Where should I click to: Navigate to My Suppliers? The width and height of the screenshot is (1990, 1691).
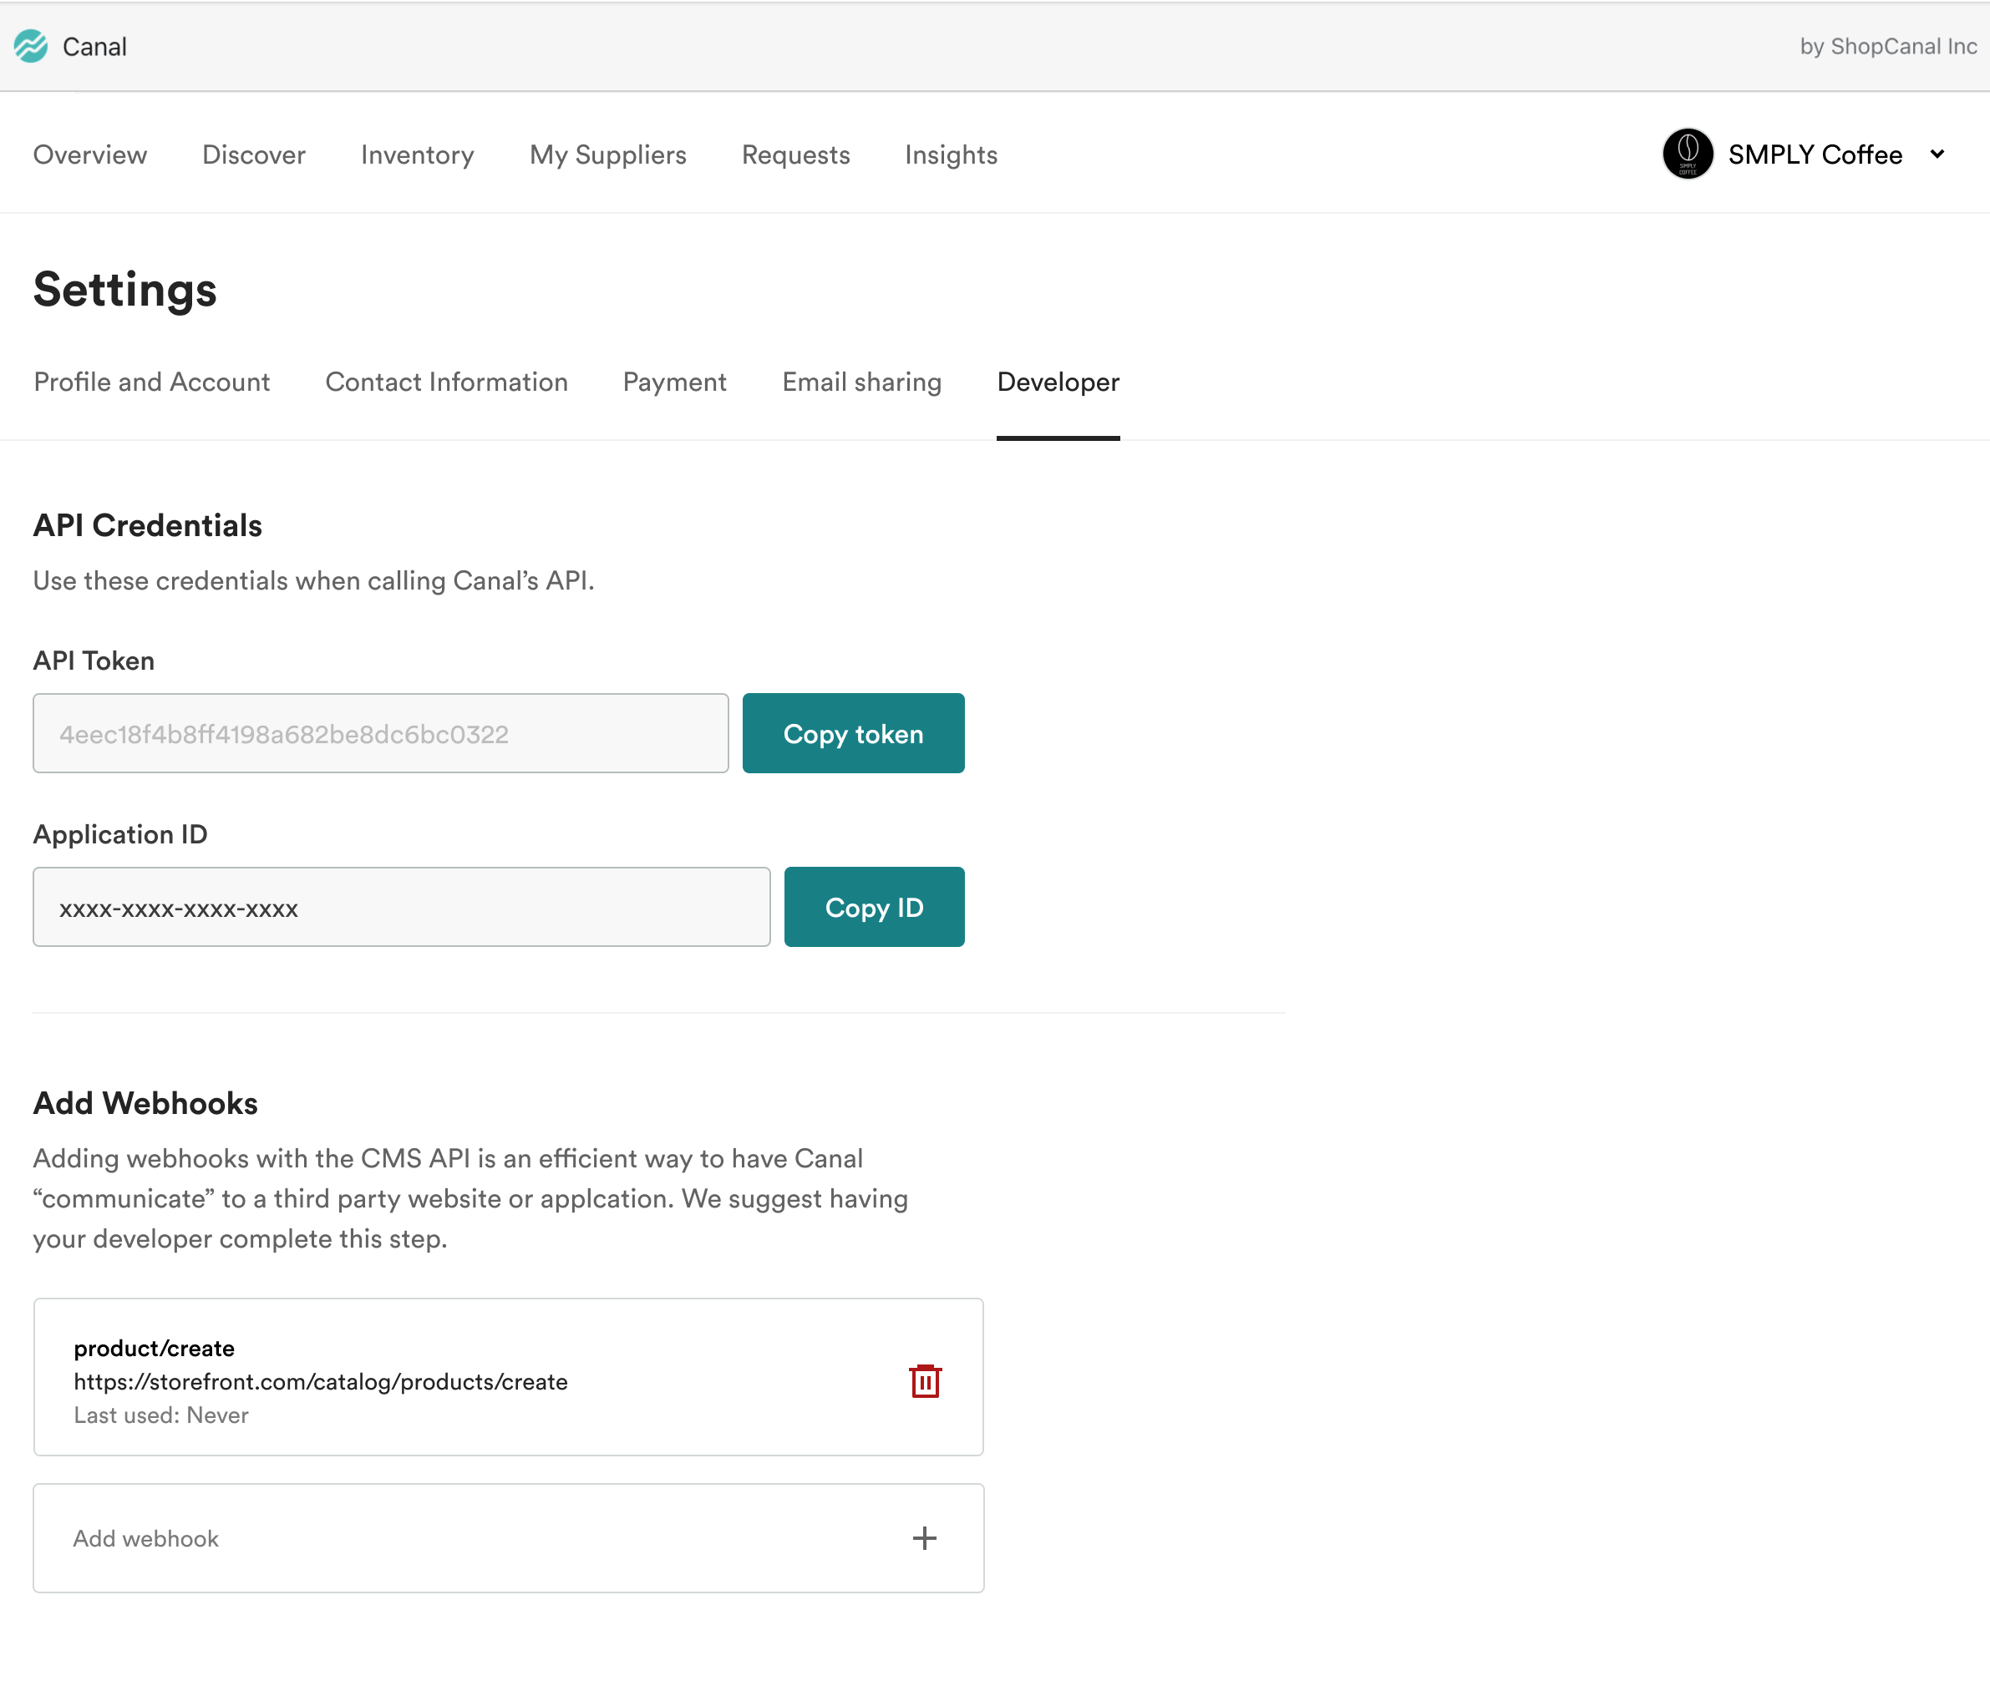click(608, 155)
